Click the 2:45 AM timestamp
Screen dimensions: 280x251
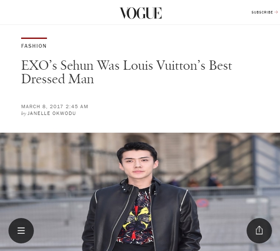(77, 106)
